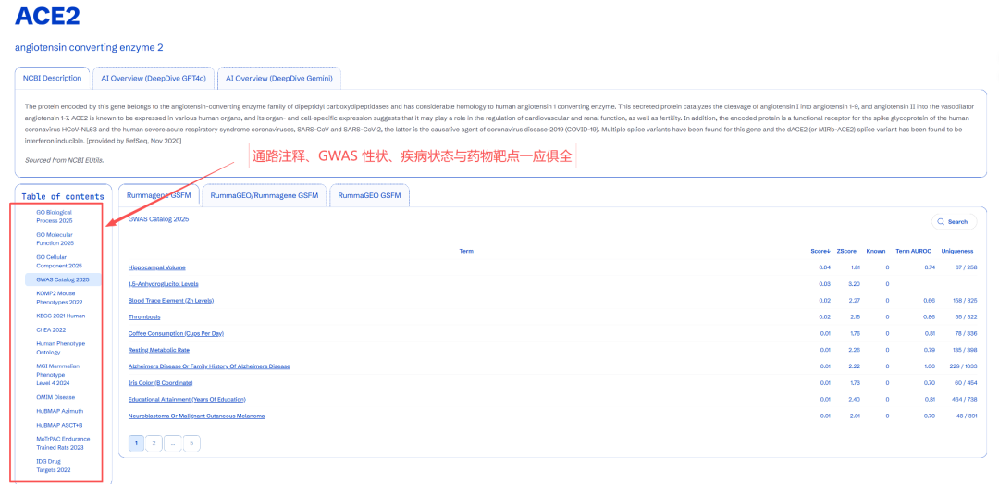
Task: Select the RummaGEO/Rummagene GSFM tab
Action: pos(265,195)
